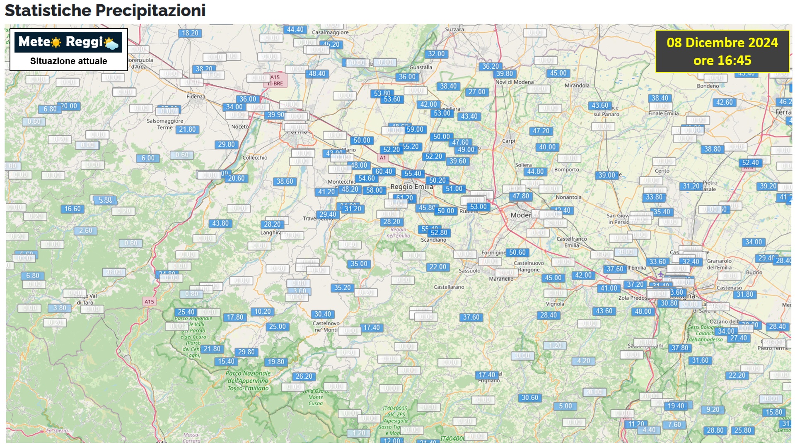Select the 61.20 rainfall station marker

pyautogui.click(x=405, y=197)
